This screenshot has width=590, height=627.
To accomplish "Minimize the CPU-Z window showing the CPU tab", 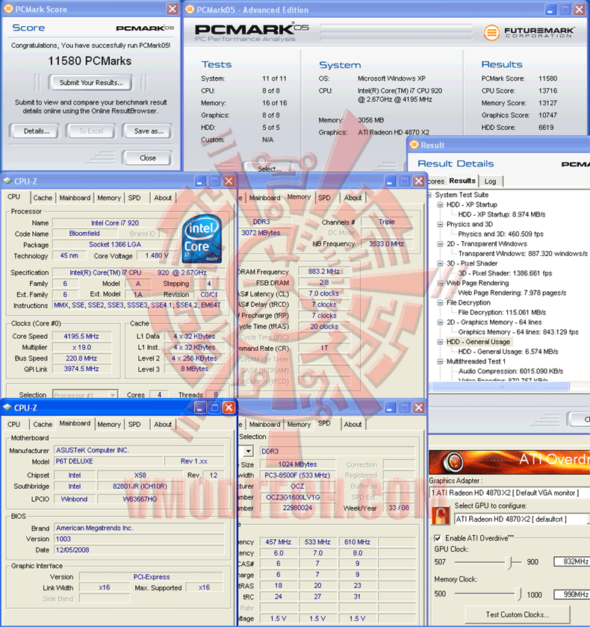I will pyautogui.click(x=200, y=181).
